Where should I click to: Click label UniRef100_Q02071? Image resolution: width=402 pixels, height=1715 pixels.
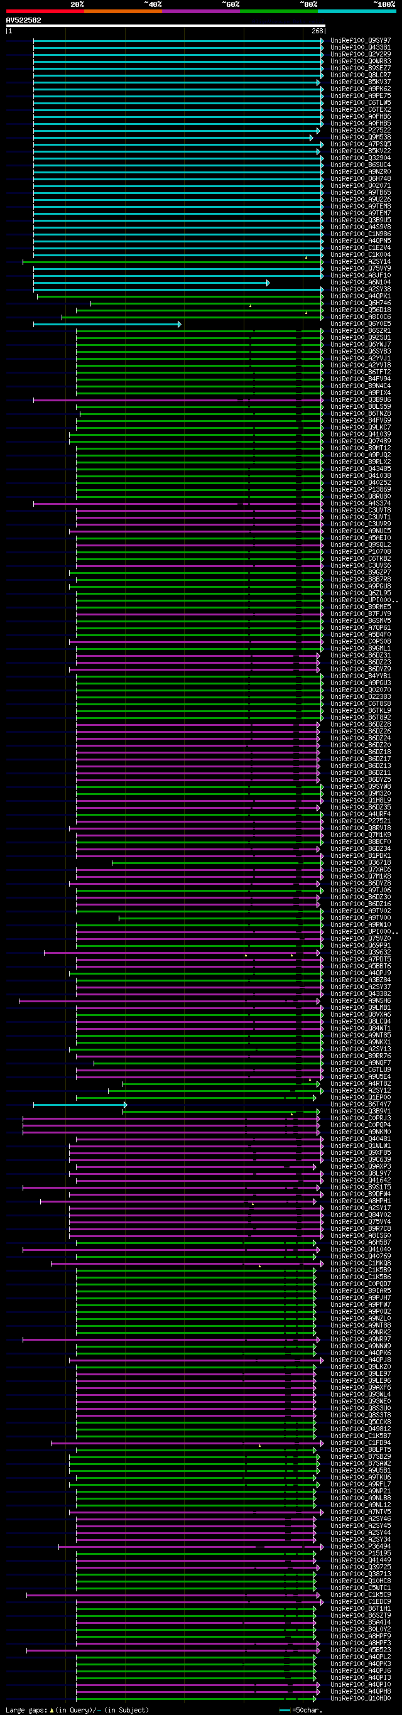point(361,186)
